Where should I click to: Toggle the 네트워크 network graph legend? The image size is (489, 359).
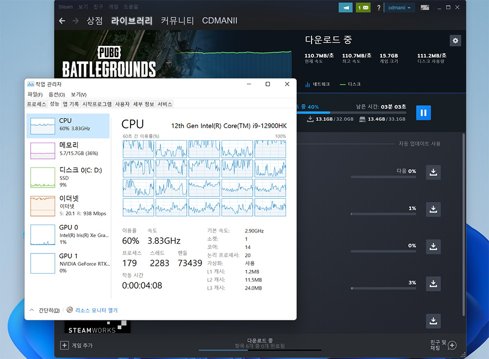tap(317, 84)
